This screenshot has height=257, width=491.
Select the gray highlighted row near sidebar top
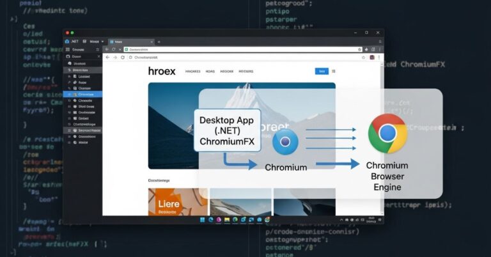pyautogui.click(x=82, y=70)
